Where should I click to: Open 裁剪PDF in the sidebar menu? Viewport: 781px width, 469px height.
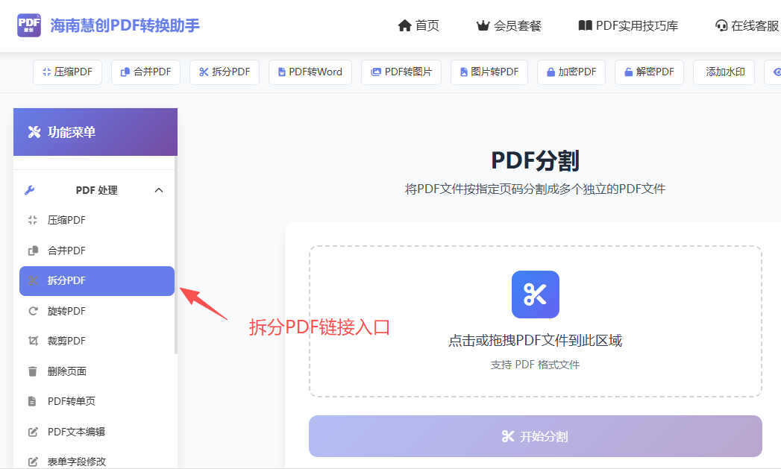97,341
